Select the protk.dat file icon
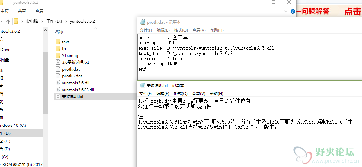Image resolution: width=362 pixels, height=167 pixels. pos(58,69)
